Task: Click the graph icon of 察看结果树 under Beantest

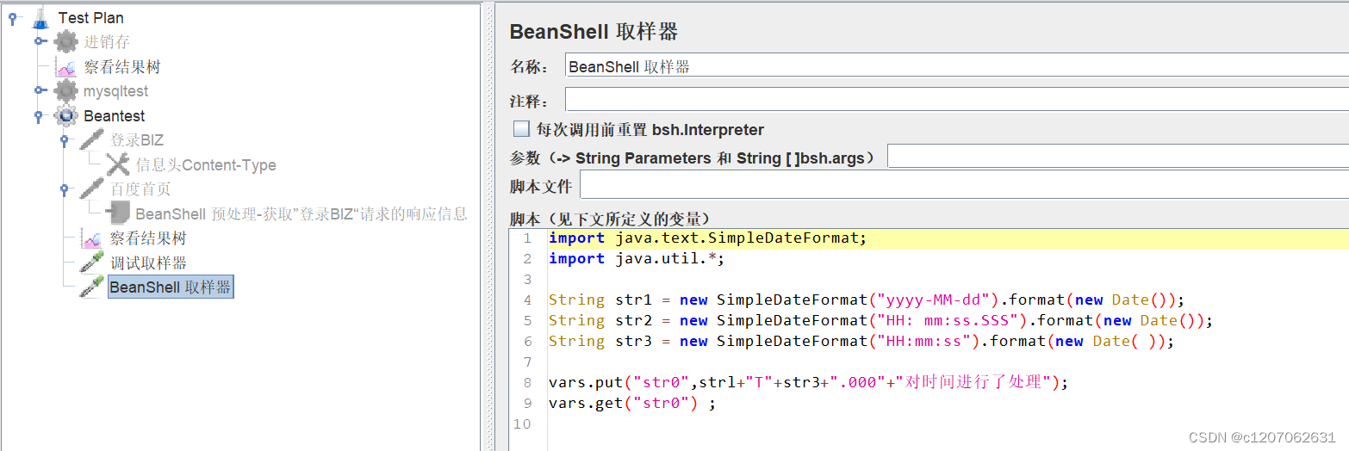Action: click(91, 238)
